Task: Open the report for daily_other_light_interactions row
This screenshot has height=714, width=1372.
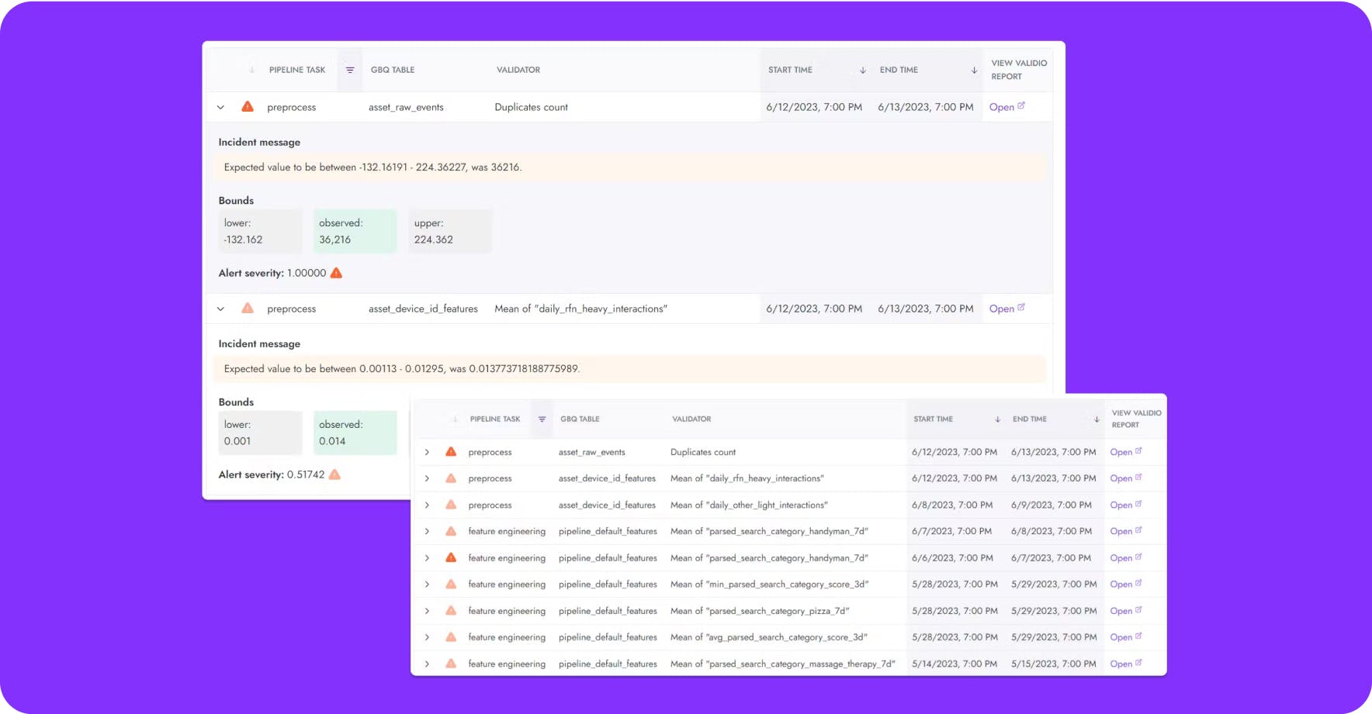Action: (x=1126, y=505)
